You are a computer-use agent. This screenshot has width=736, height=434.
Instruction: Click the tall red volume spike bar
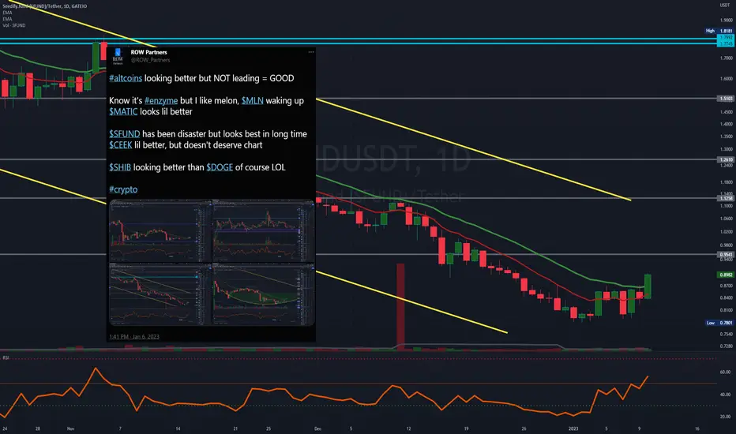(400, 307)
